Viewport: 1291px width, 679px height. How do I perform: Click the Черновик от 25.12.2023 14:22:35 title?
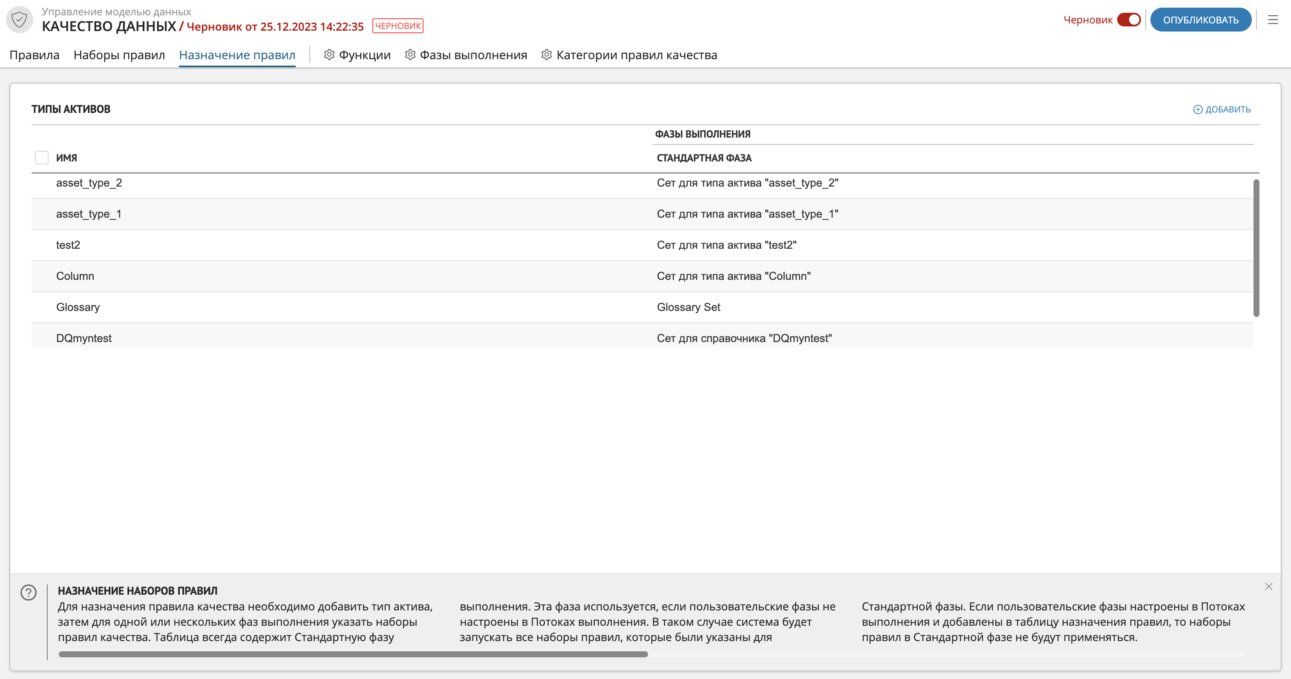point(275,26)
